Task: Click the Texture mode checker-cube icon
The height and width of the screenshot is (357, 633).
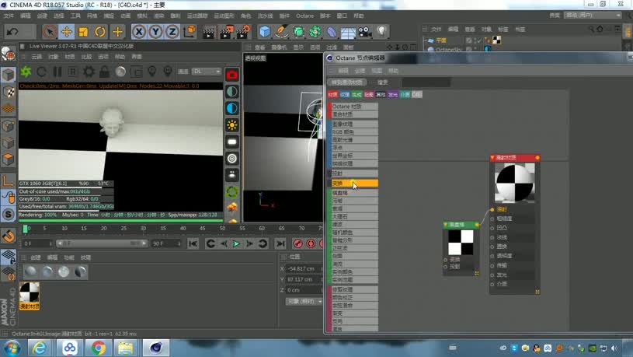Action: pos(9,92)
